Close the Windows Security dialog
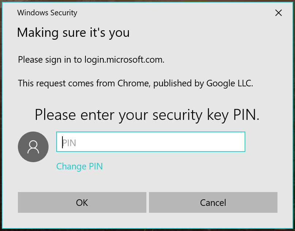 pos(278,13)
